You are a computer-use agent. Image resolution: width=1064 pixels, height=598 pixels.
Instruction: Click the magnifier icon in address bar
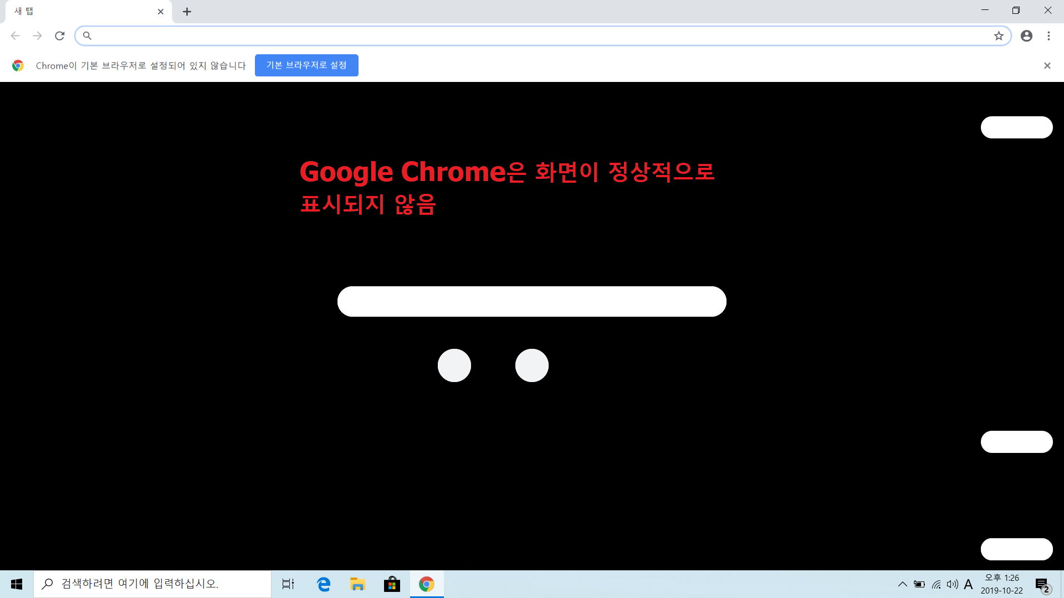[x=87, y=36]
